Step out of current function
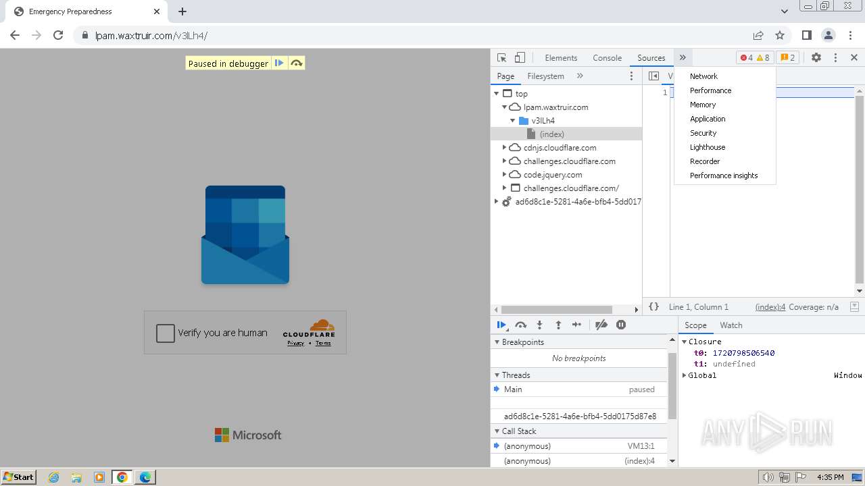 tap(558, 325)
